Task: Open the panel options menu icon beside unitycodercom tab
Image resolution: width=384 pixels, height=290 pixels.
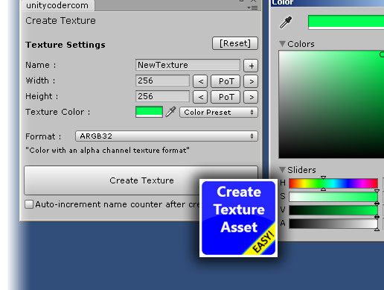Action: pos(252,8)
